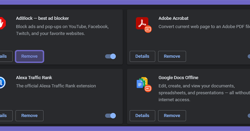Viewport: 250px width, 131px height.
Task: Open Details for Alexa Traffic Rank
Action: pos(6,115)
